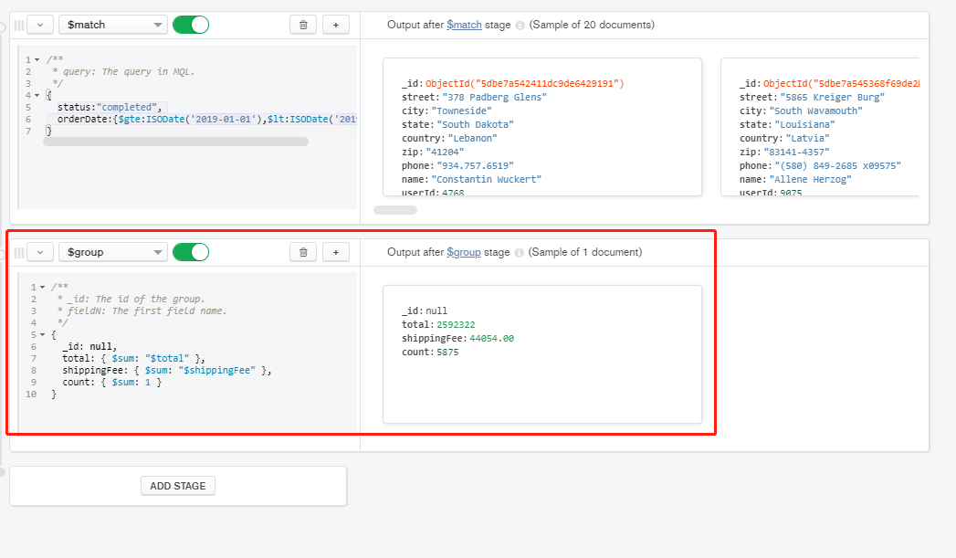Select the state value "South Dakota"
The width and height of the screenshot is (956, 558).
476,124
